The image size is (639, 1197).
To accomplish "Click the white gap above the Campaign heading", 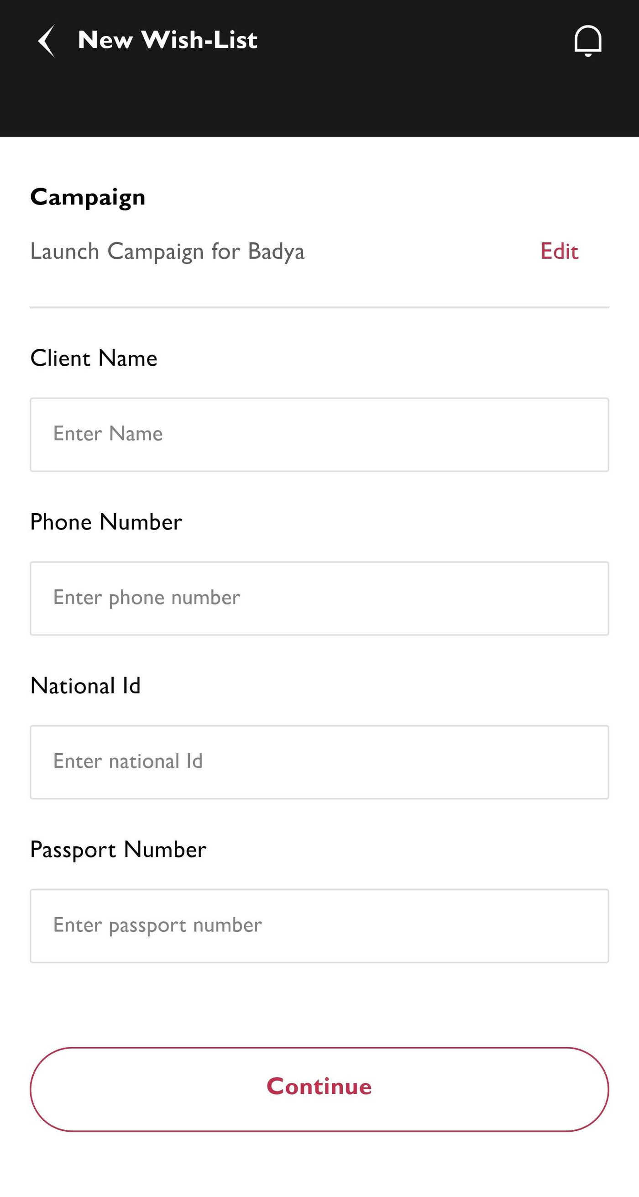I will coord(319,160).
